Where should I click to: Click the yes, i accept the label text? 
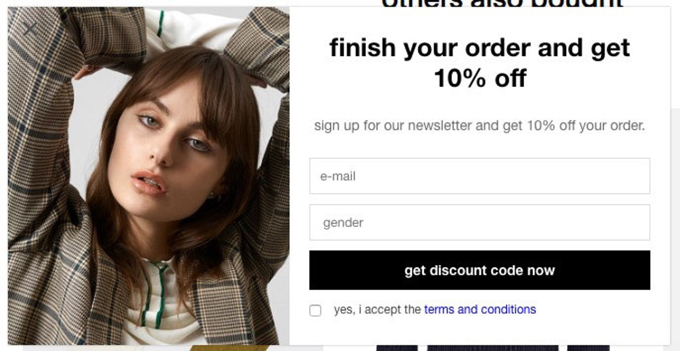point(377,310)
